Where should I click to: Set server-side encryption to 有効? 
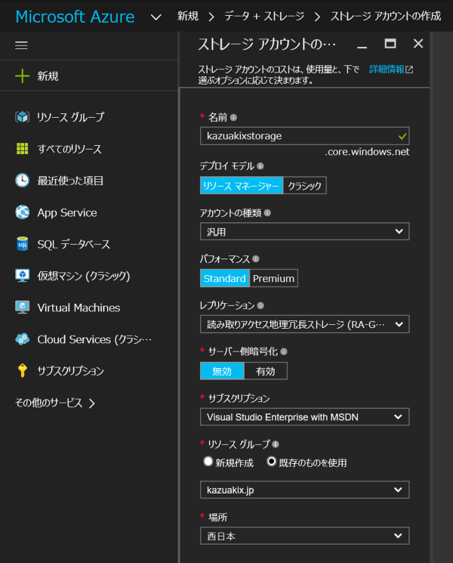(266, 371)
